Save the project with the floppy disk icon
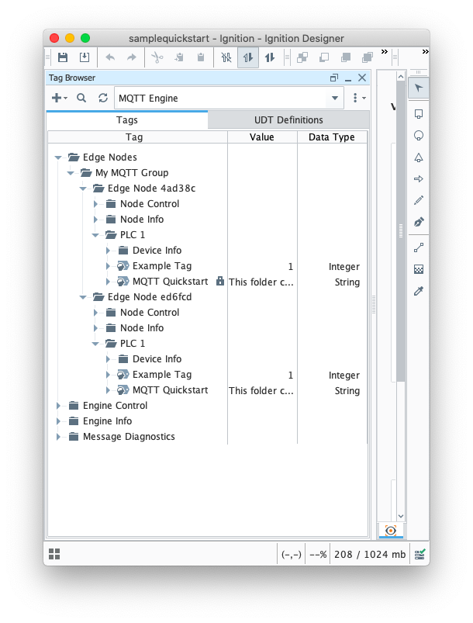Viewport: 473px width, 623px height. (x=63, y=57)
